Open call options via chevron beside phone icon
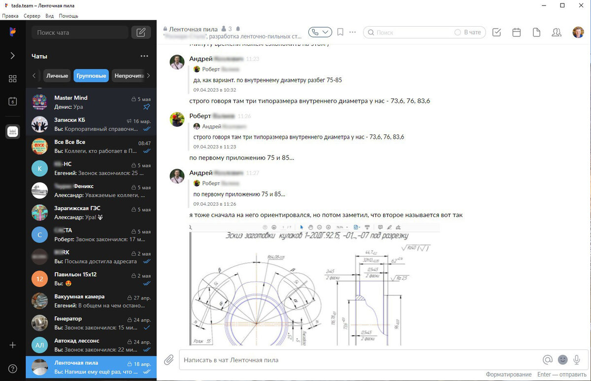The width and height of the screenshot is (591, 381). (325, 31)
